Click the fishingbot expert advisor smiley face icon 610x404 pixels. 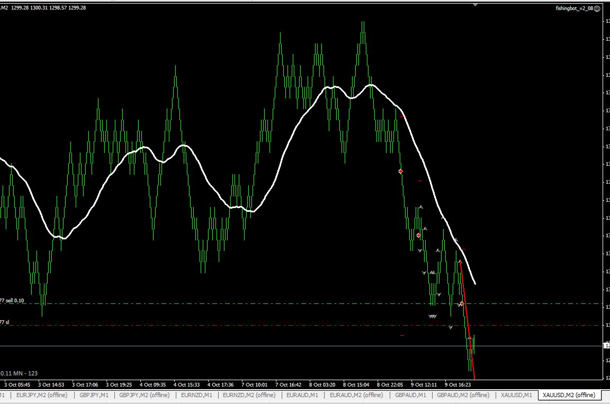597,8
